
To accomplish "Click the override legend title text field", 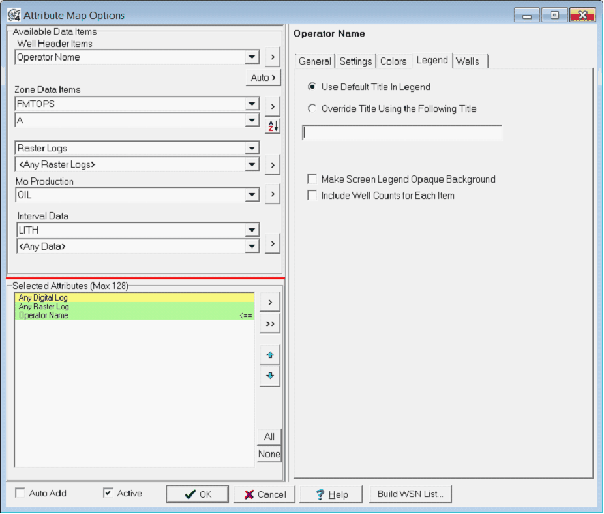I will [402, 133].
